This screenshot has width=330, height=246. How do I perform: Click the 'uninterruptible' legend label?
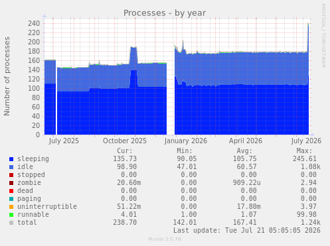(47, 206)
